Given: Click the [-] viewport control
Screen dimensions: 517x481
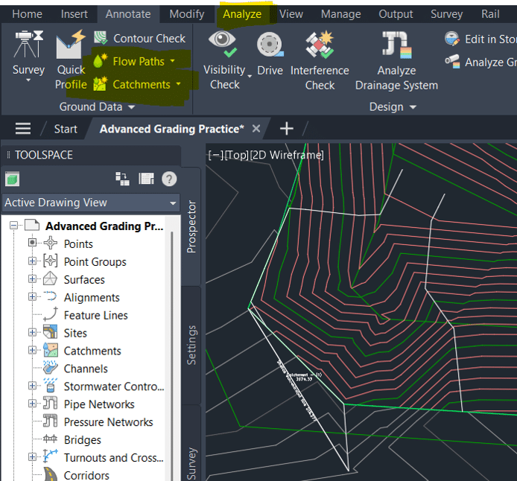Looking at the screenshot, I should pos(215,155).
